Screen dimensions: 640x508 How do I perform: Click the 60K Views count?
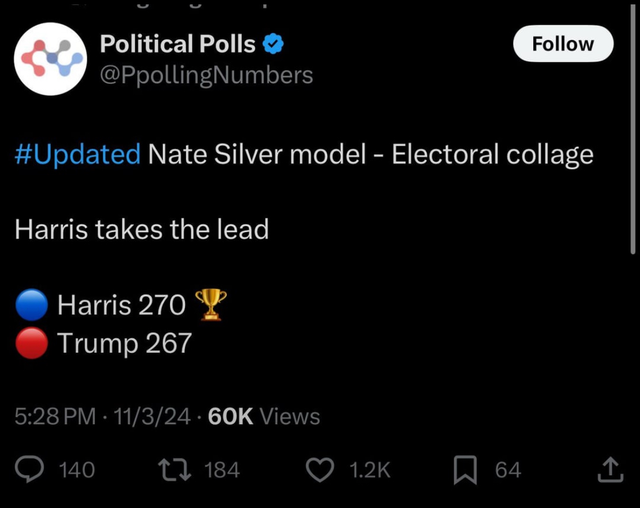264,417
